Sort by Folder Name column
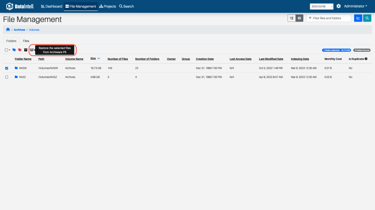The image size is (375, 210). point(23,59)
